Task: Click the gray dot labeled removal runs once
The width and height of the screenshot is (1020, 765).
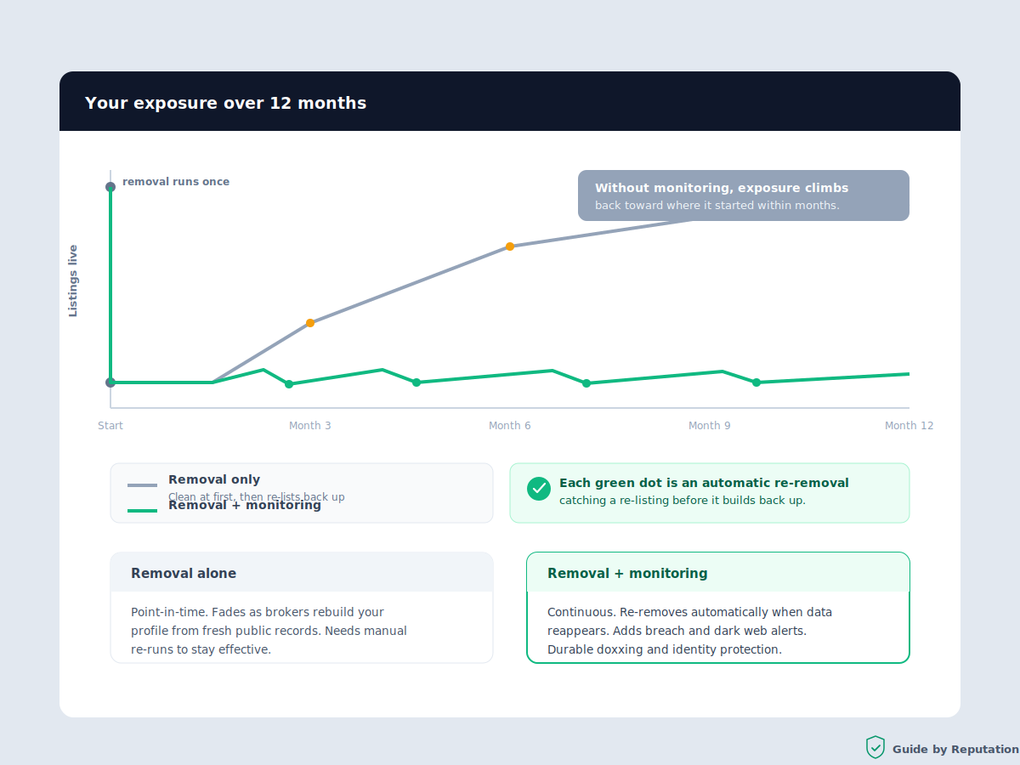Action: tap(110, 187)
